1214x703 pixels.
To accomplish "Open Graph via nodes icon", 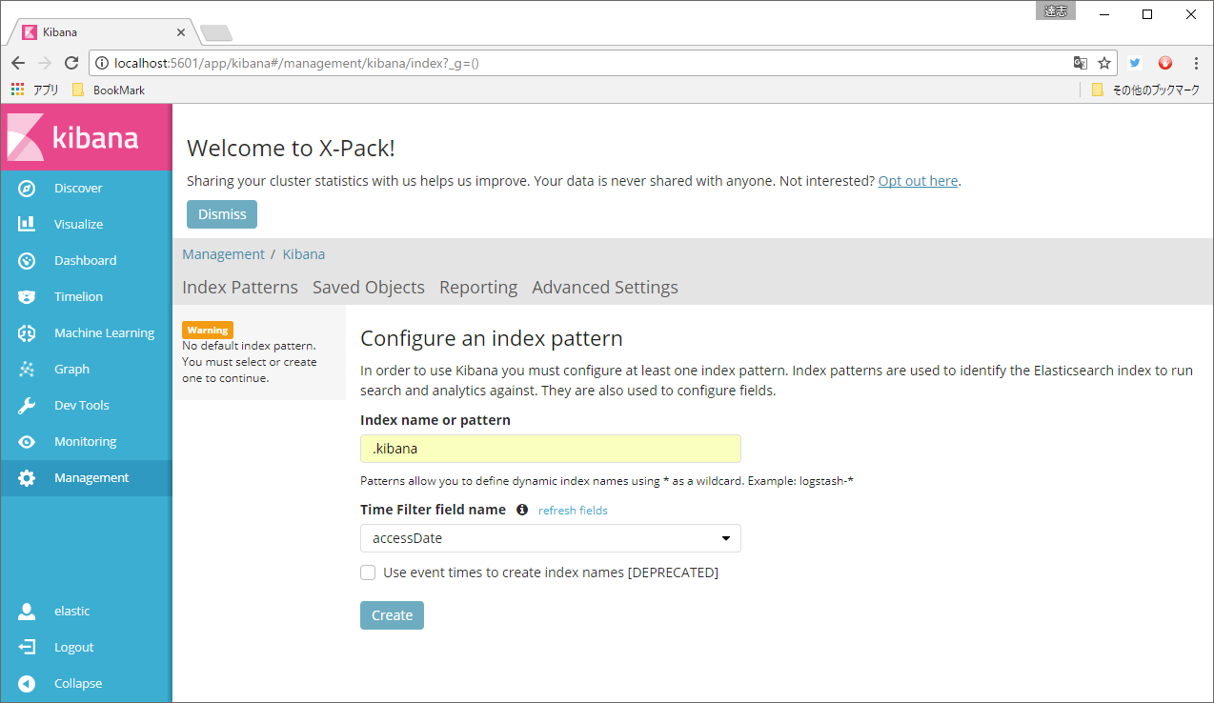I will pos(27,370).
